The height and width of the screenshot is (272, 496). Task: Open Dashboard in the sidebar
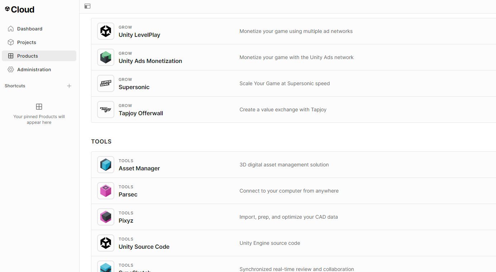39,29
